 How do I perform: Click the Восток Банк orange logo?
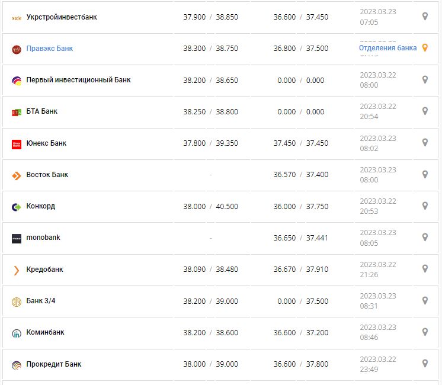coord(17,175)
